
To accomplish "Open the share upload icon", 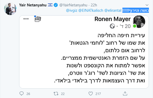I will (x=125, y=93).
